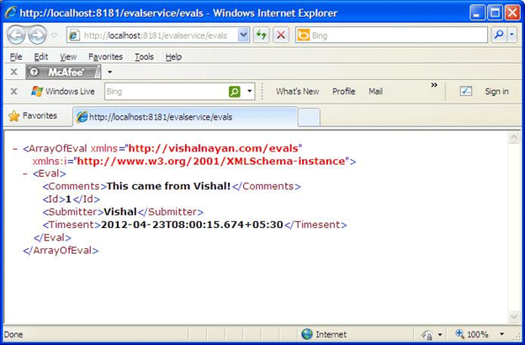The height and width of the screenshot is (345, 525).
Task: Close the McAfee toolbar
Action: pyautogui.click(x=14, y=72)
